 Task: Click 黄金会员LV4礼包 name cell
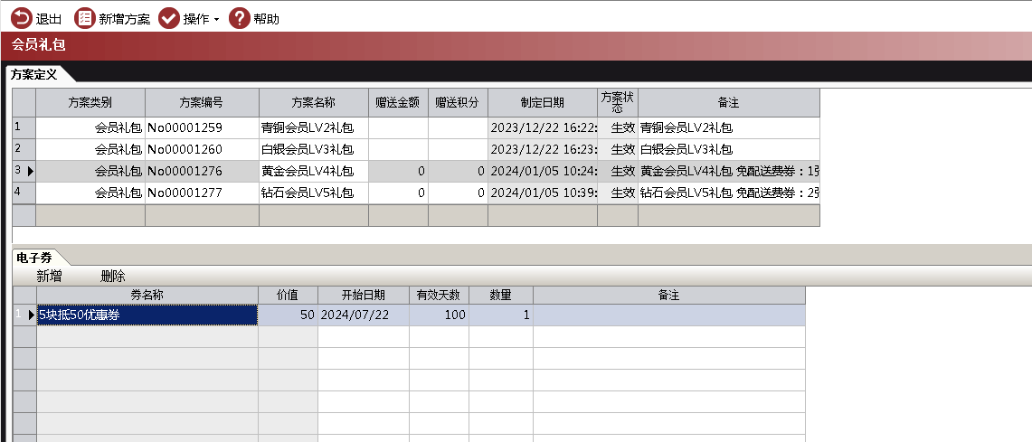(x=313, y=171)
